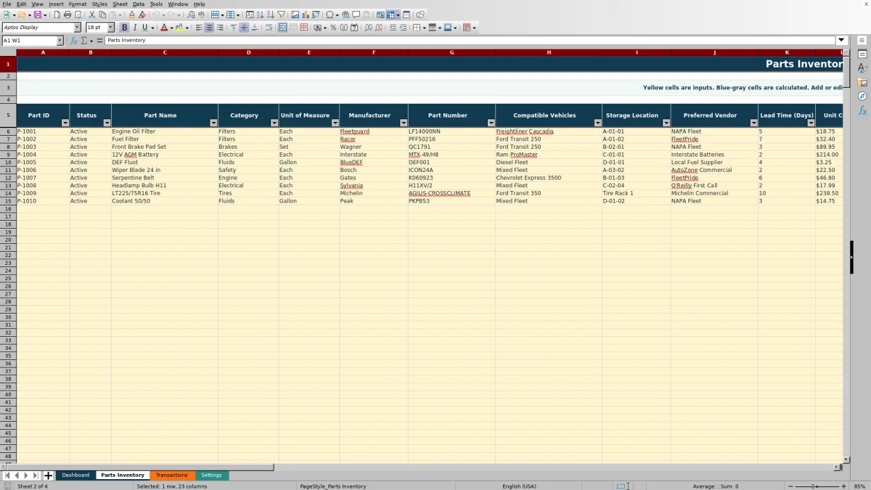Open the Category column filter dropdown
This screenshot has width=871, height=490.
coord(274,123)
